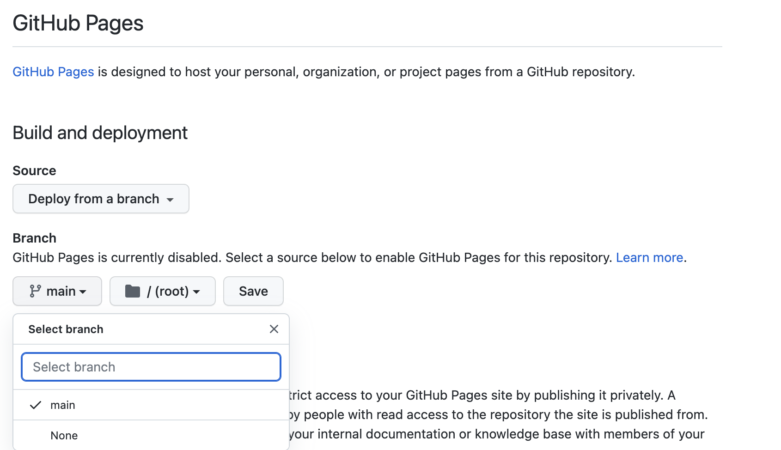Click the caret arrow on main button
This screenshot has width=781, height=450.
(83, 292)
